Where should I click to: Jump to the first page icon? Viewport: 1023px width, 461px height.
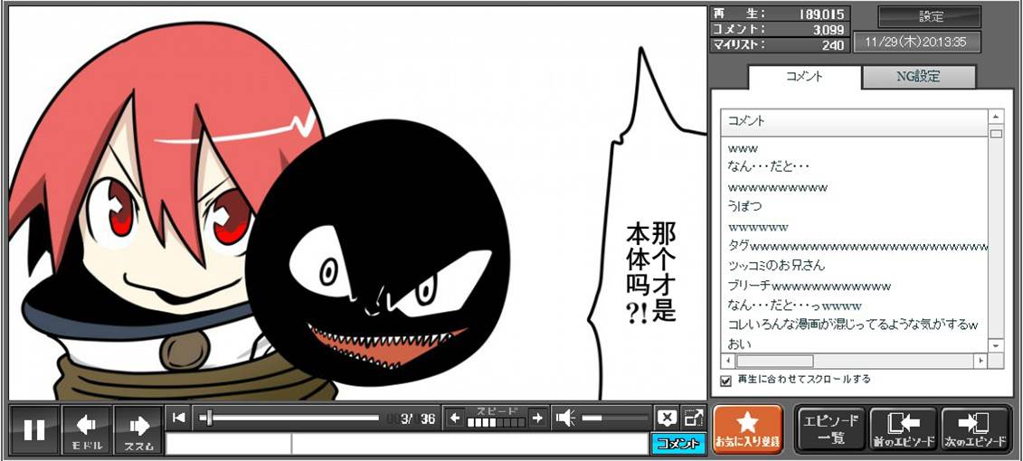pyautogui.click(x=179, y=418)
